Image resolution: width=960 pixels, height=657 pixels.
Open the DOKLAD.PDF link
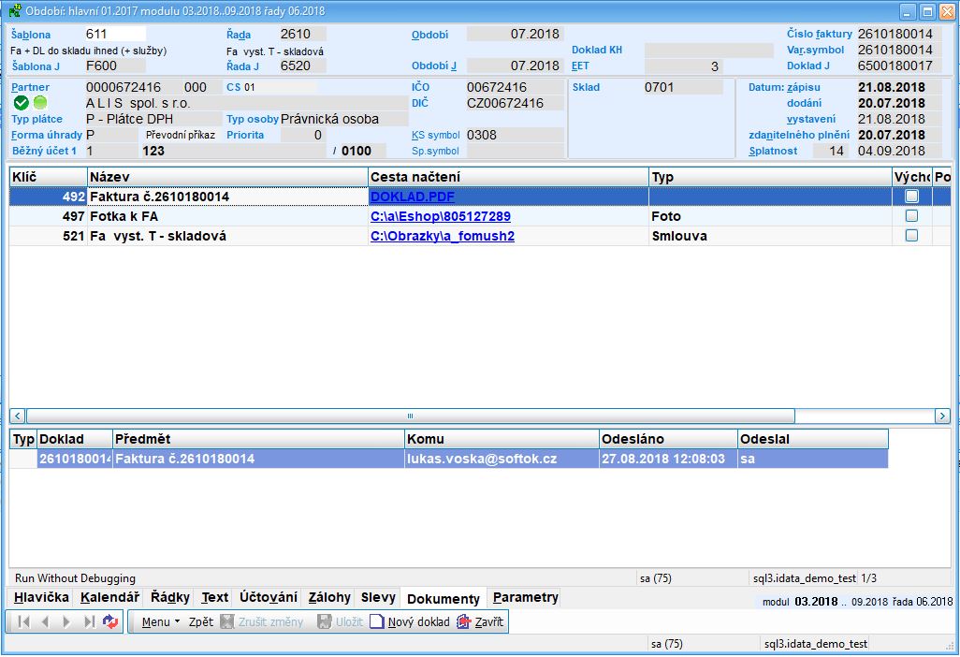[x=412, y=197]
